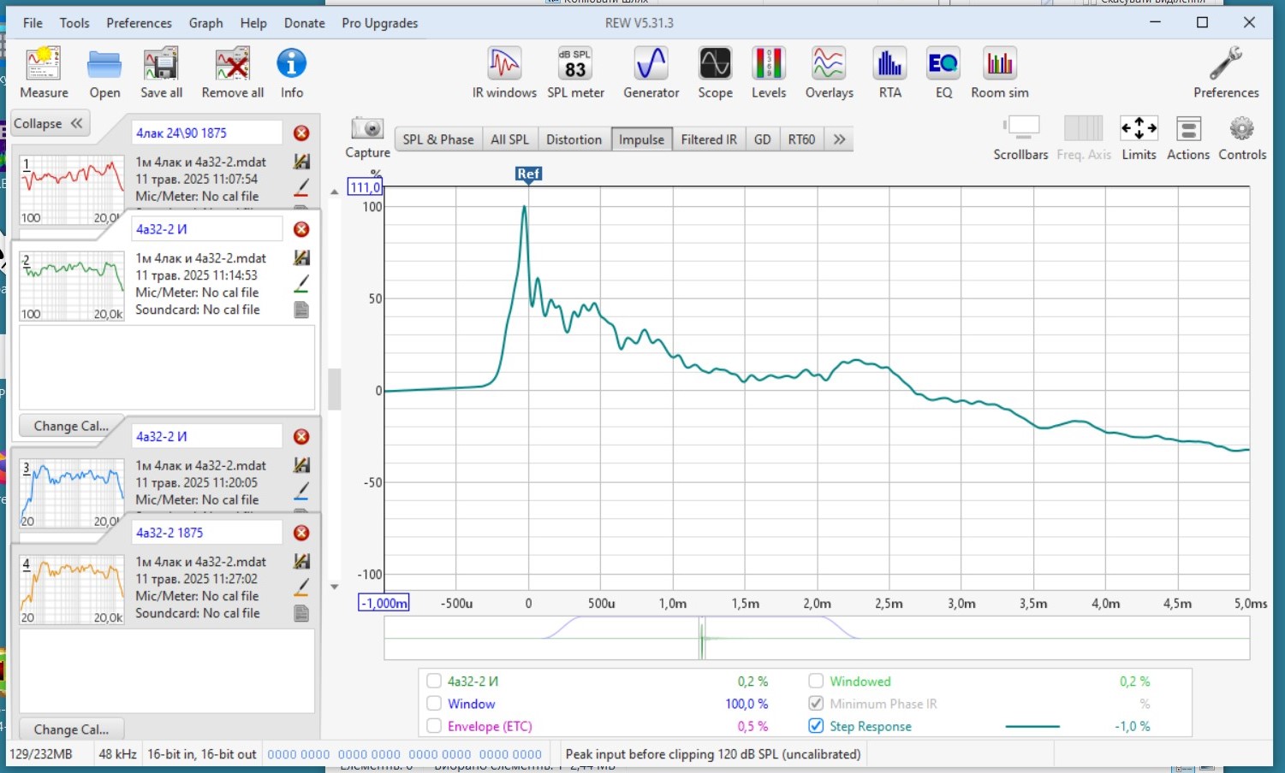This screenshot has height=773, width=1285.
Task: Switch to the RT60 tab
Action: click(x=801, y=139)
